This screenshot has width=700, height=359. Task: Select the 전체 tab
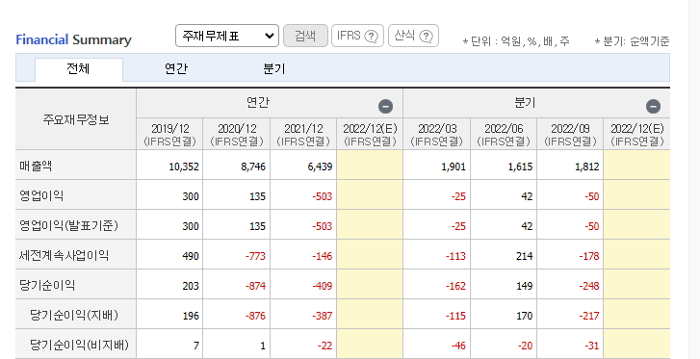[x=79, y=69]
